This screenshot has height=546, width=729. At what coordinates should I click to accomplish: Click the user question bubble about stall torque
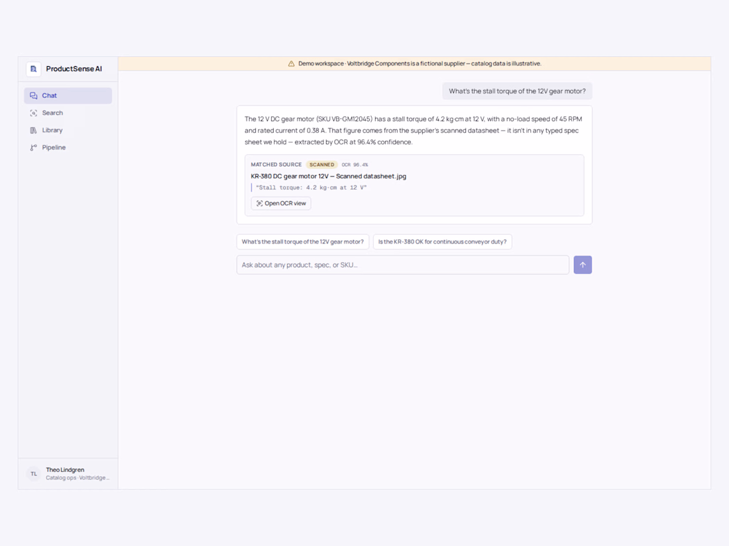(517, 91)
